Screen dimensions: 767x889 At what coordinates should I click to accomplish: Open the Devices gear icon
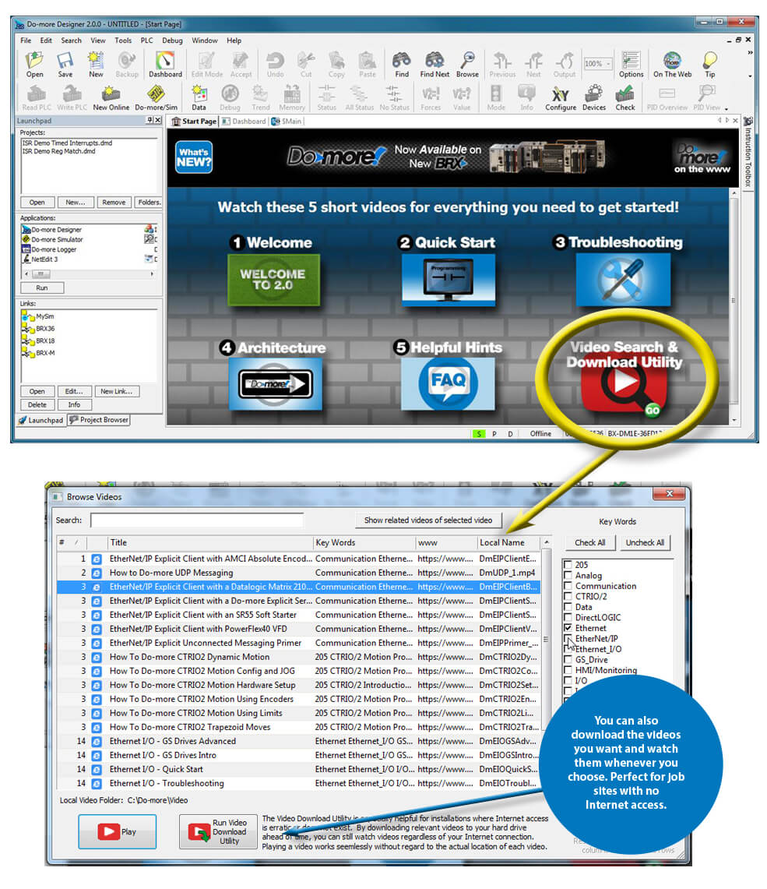click(x=593, y=97)
